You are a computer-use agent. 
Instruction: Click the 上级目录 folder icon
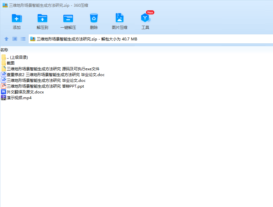(x=4, y=57)
